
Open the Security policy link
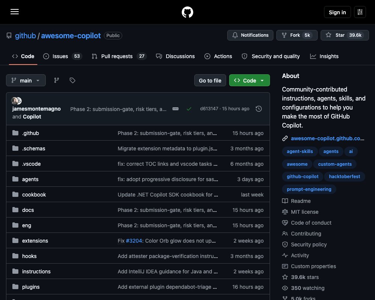pos(304,244)
